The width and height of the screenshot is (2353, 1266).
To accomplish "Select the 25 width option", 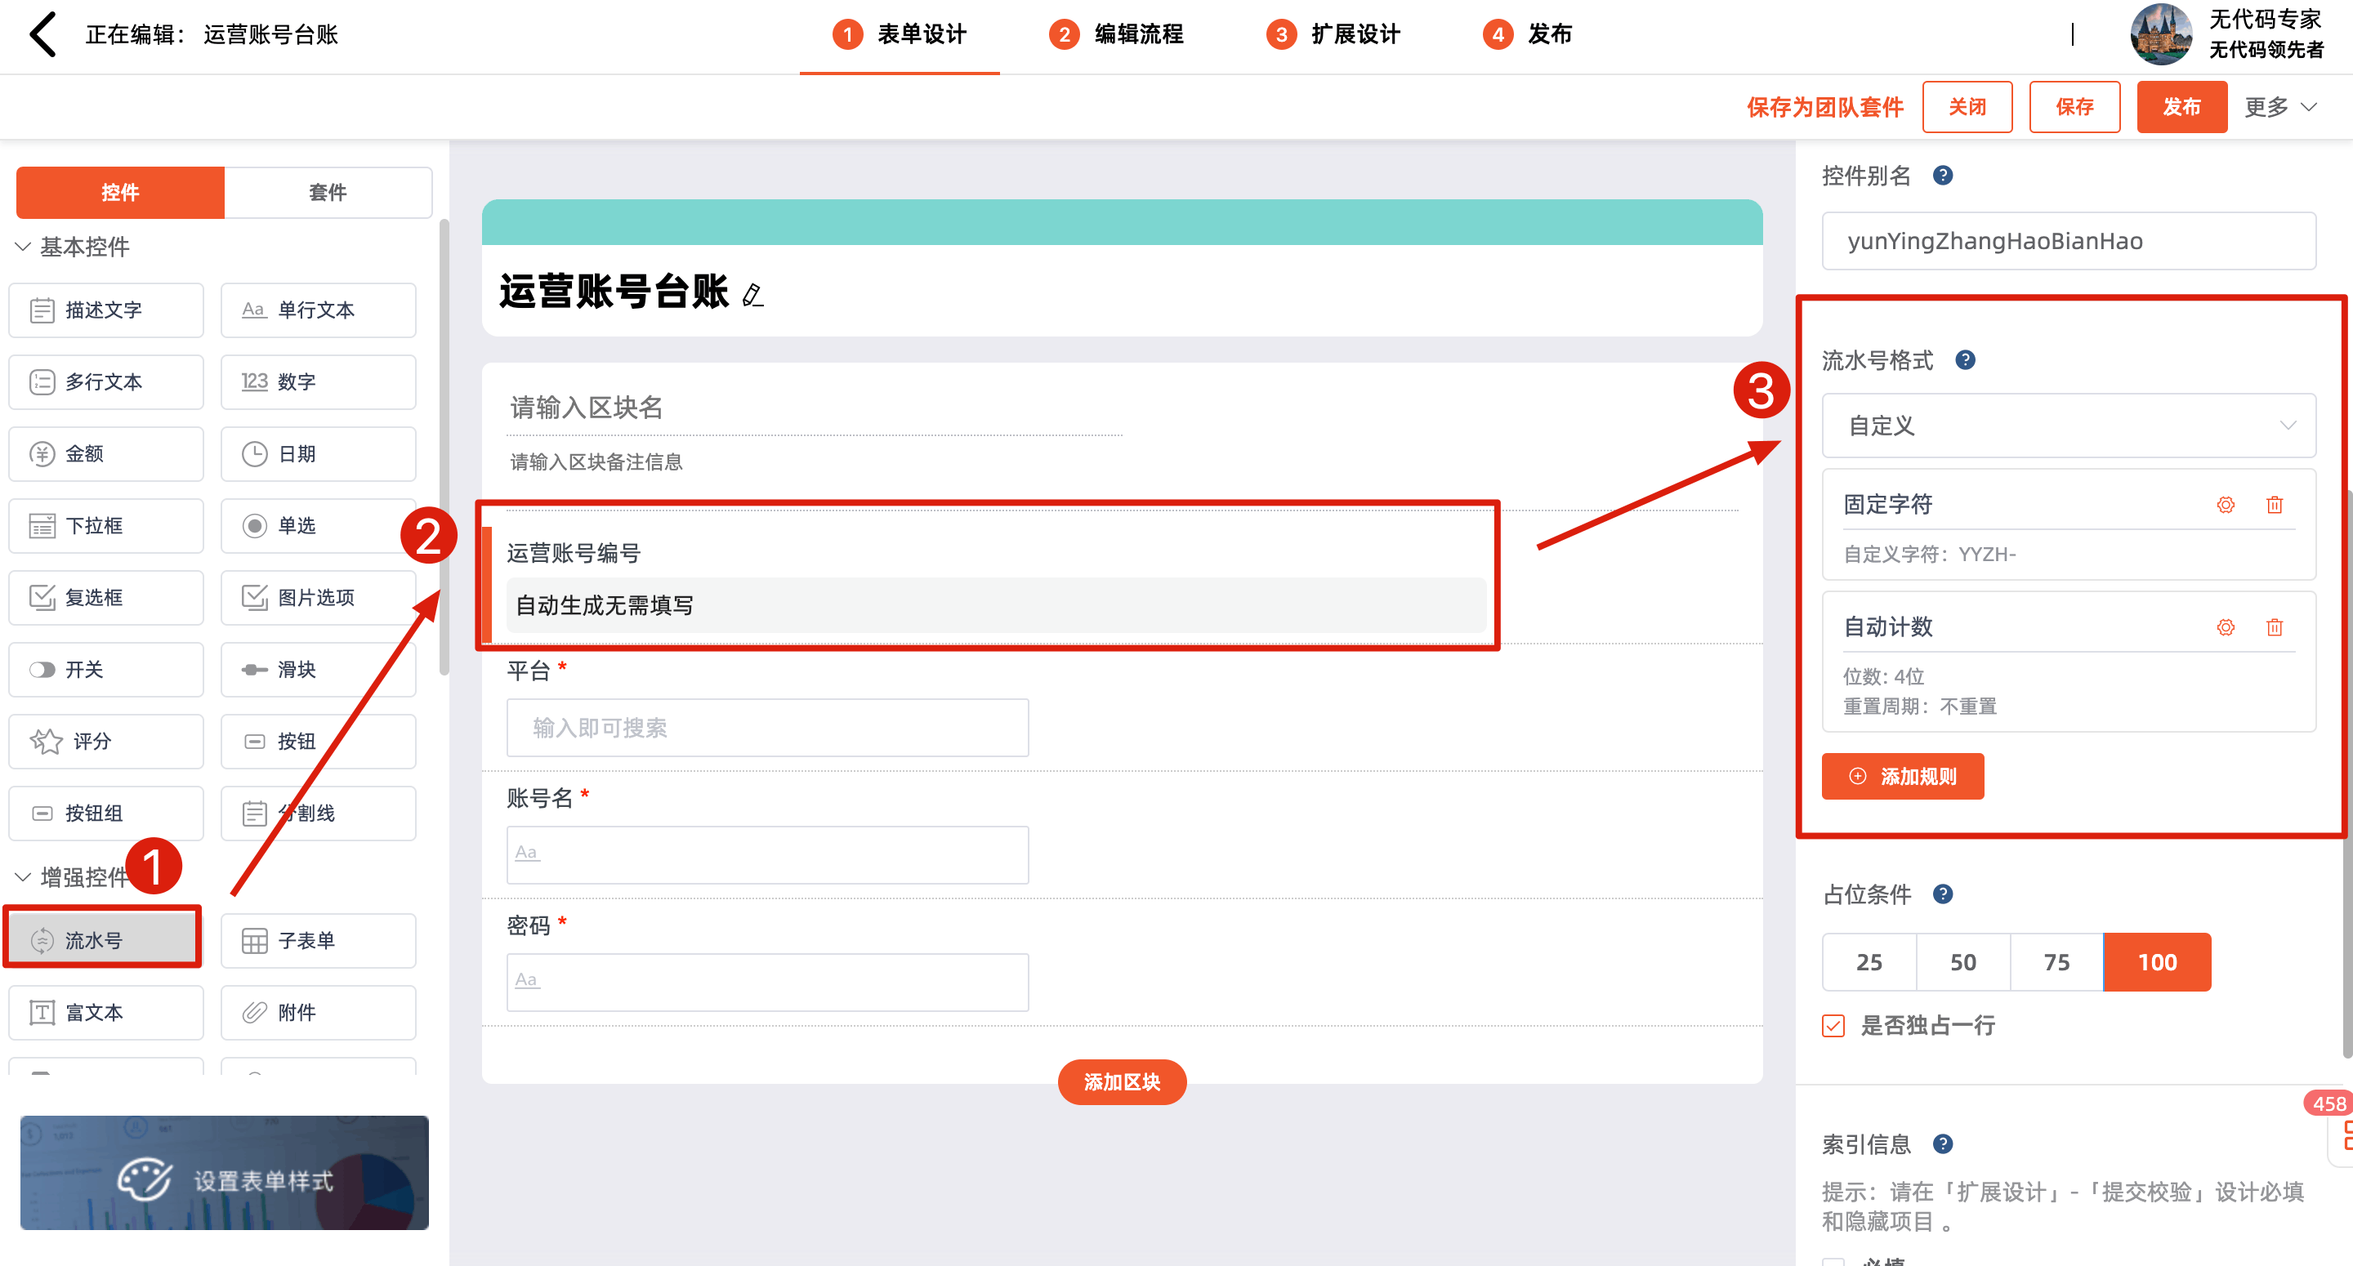I will (1869, 963).
